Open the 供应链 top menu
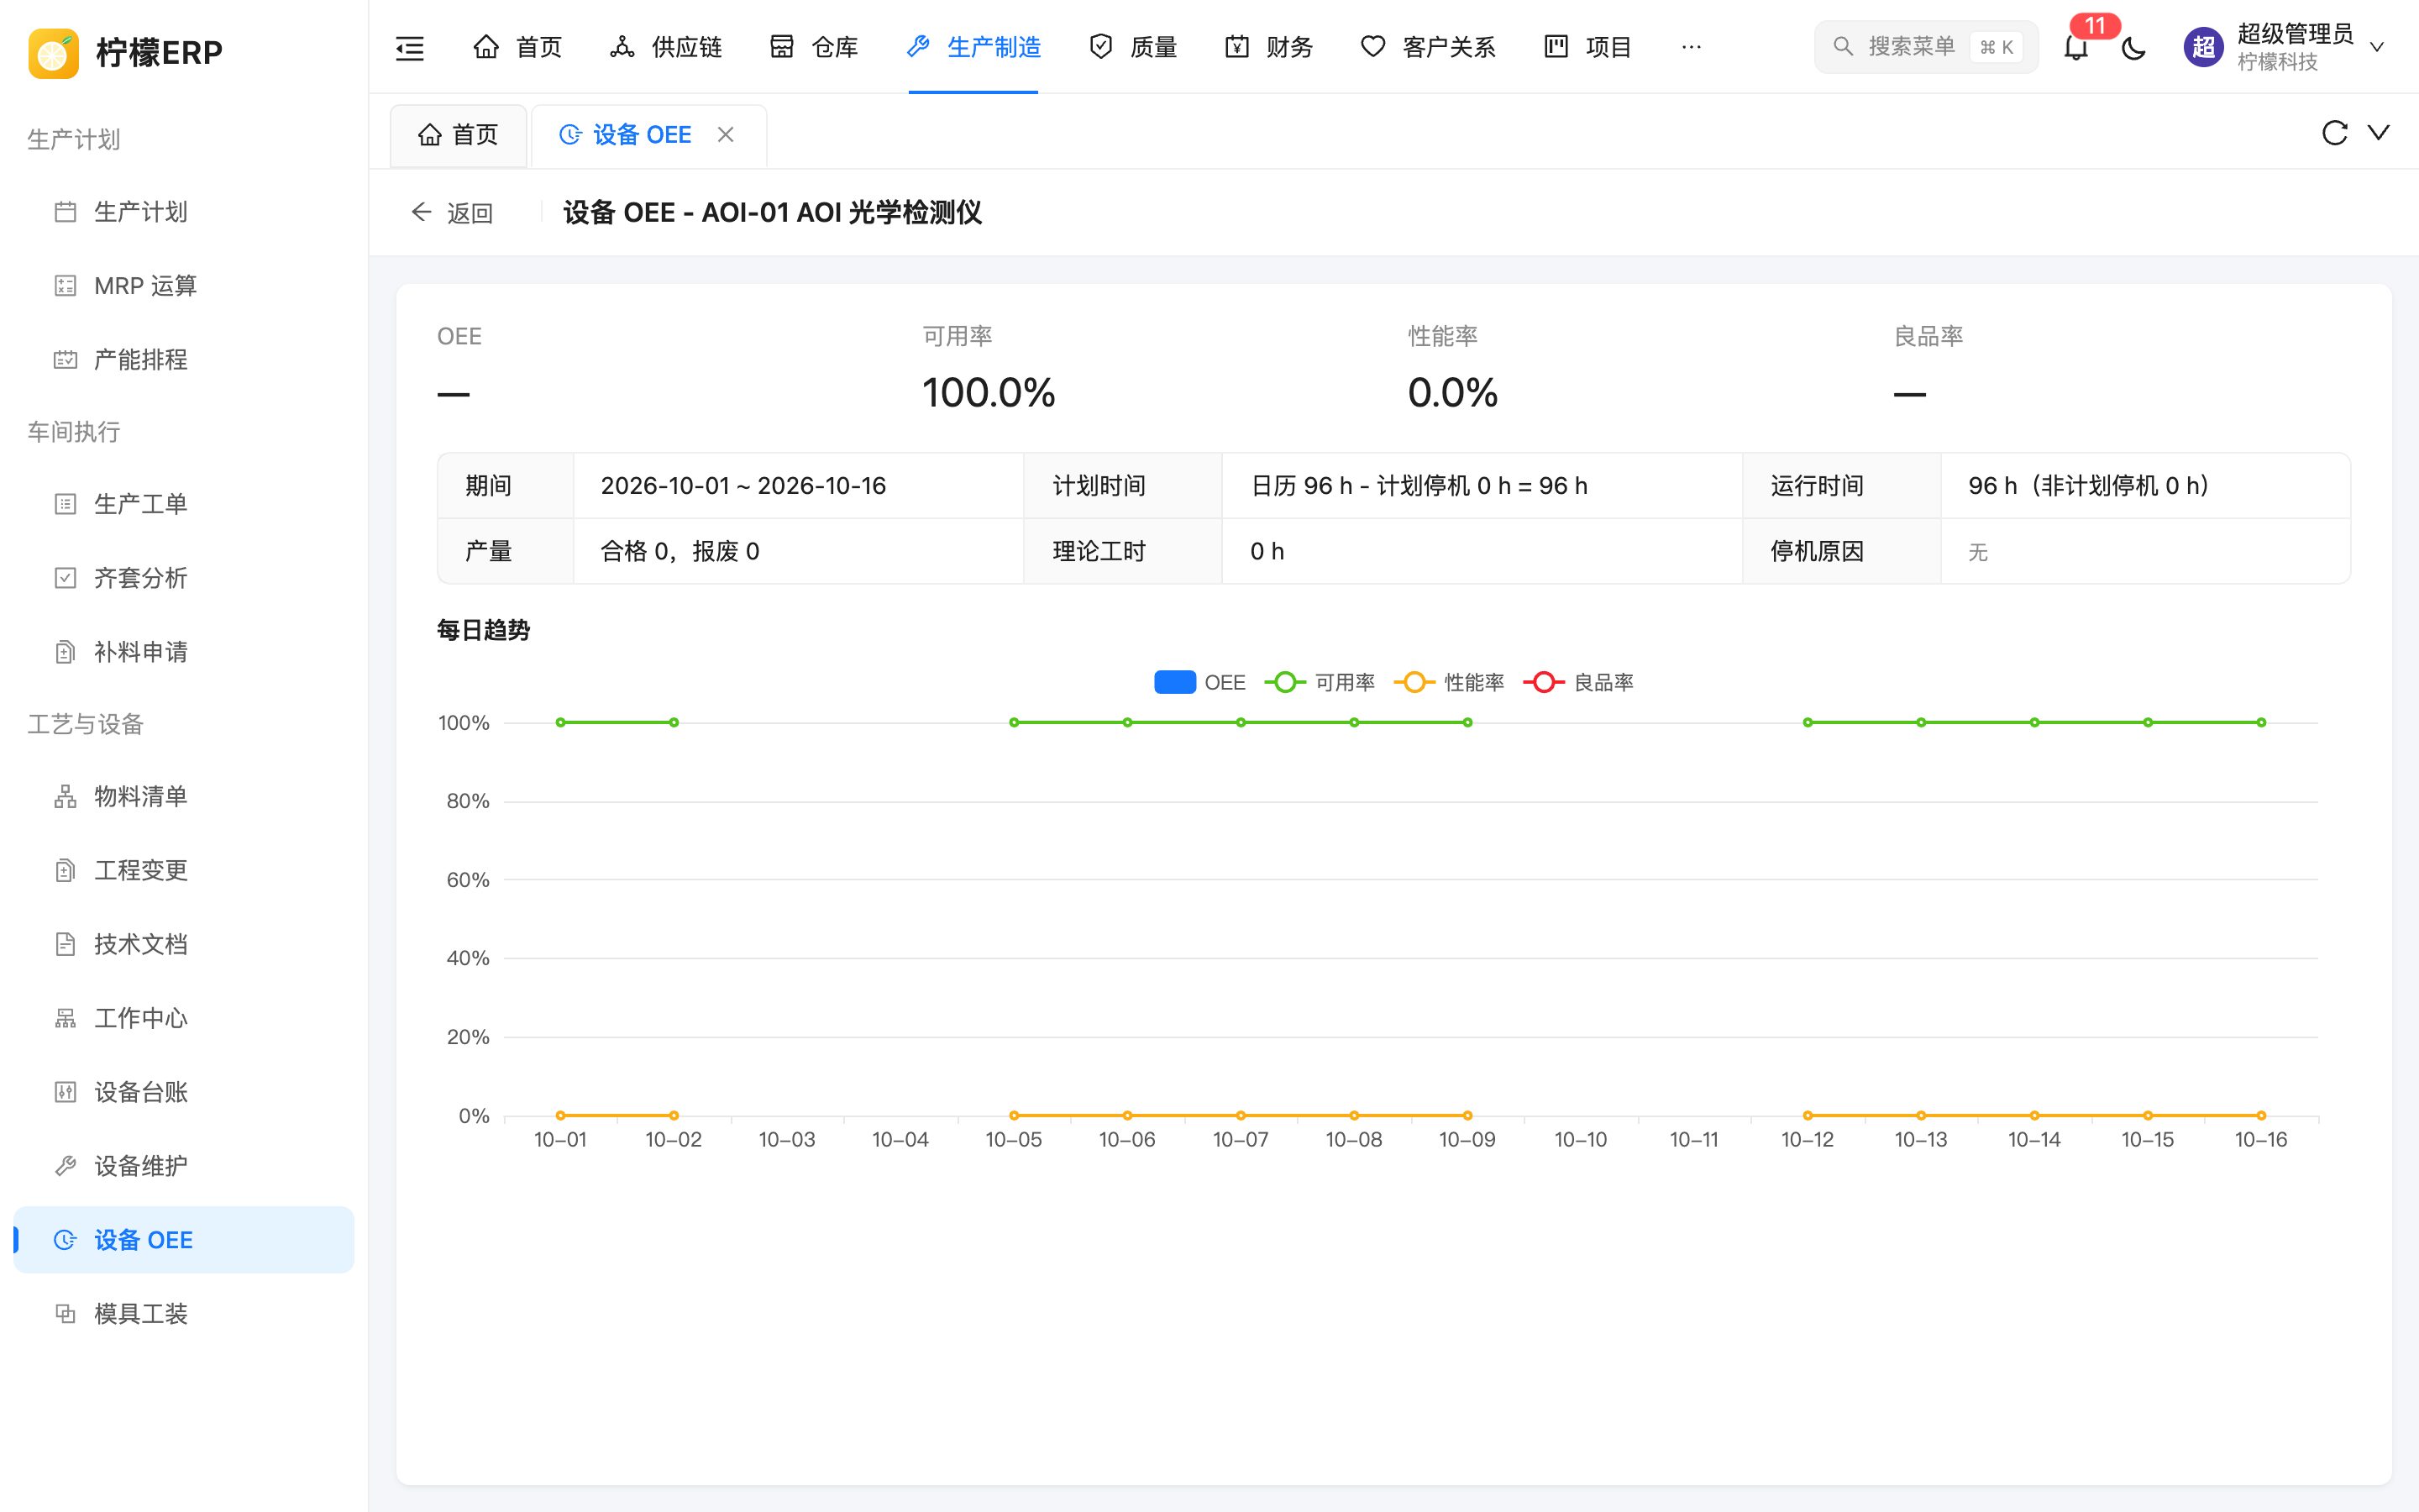 coord(666,47)
